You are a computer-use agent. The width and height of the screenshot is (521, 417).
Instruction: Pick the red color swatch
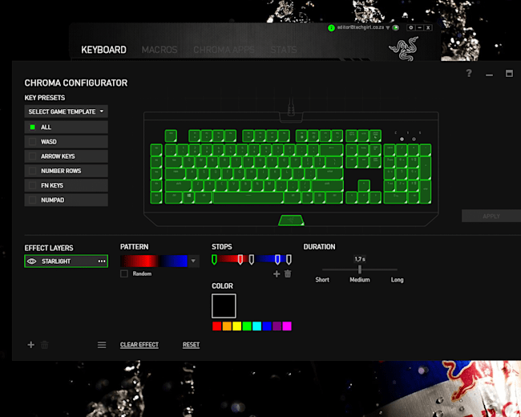[217, 326]
